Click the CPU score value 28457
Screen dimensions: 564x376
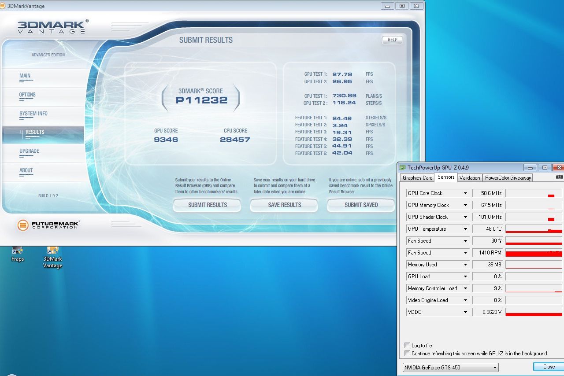coord(235,140)
